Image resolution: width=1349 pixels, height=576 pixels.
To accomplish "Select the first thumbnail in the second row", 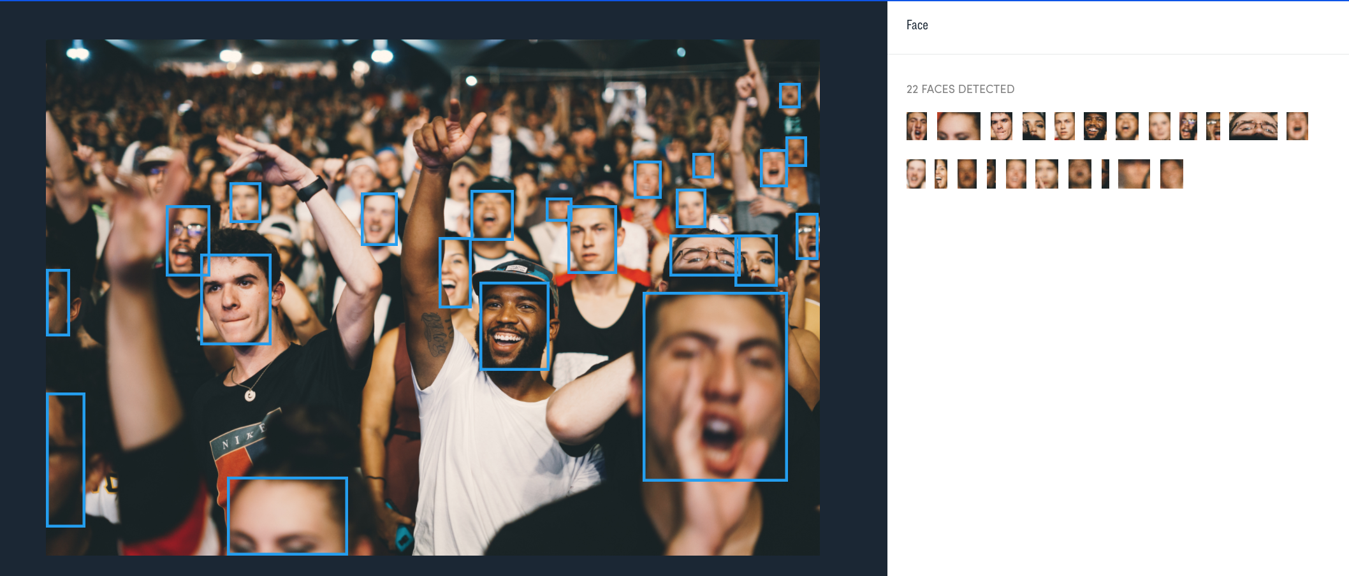I will click(x=916, y=174).
